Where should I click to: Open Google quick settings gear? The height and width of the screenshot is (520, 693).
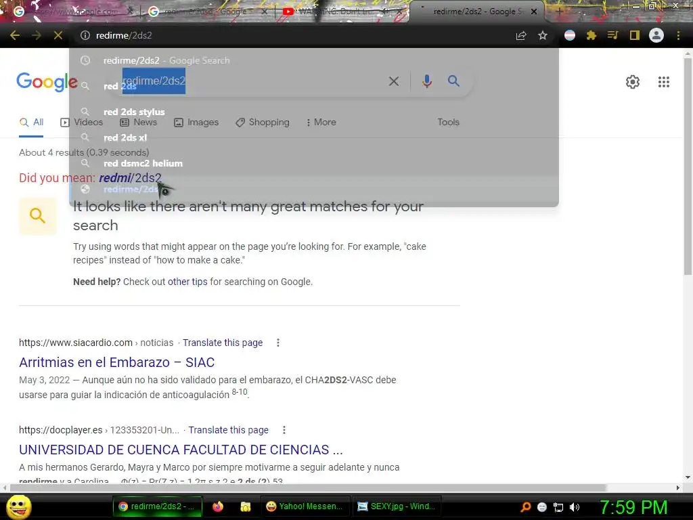pos(633,82)
